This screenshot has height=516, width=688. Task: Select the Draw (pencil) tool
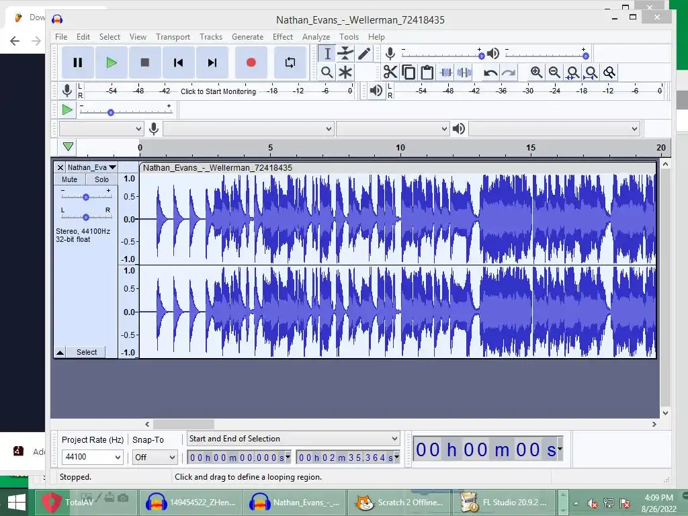(364, 54)
